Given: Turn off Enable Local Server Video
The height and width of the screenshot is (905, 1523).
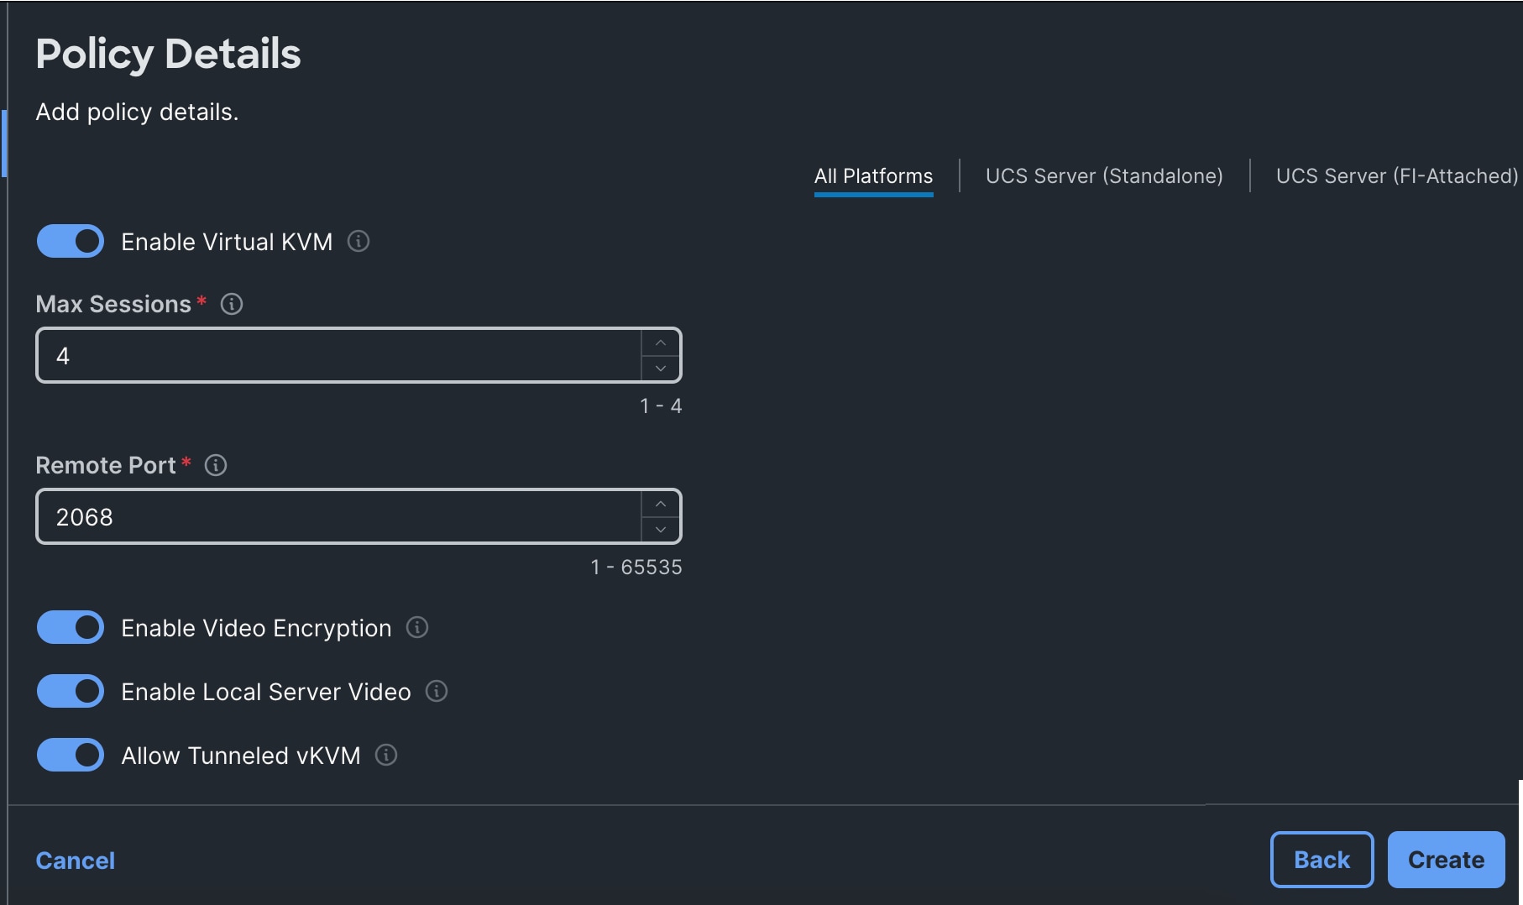Looking at the screenshot, I should pos(71,691).
